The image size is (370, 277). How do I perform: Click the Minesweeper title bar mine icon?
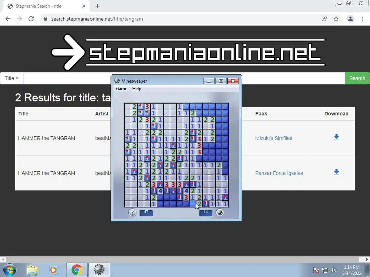coord(117,81)
